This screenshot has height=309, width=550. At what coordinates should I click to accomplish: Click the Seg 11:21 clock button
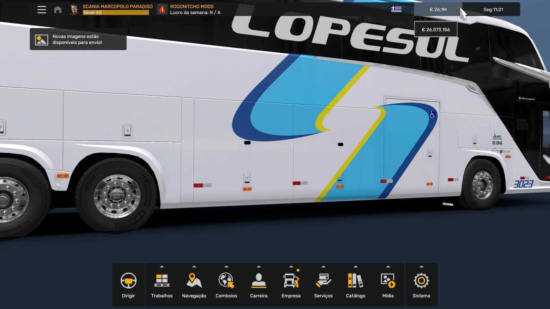click(493, 9)
